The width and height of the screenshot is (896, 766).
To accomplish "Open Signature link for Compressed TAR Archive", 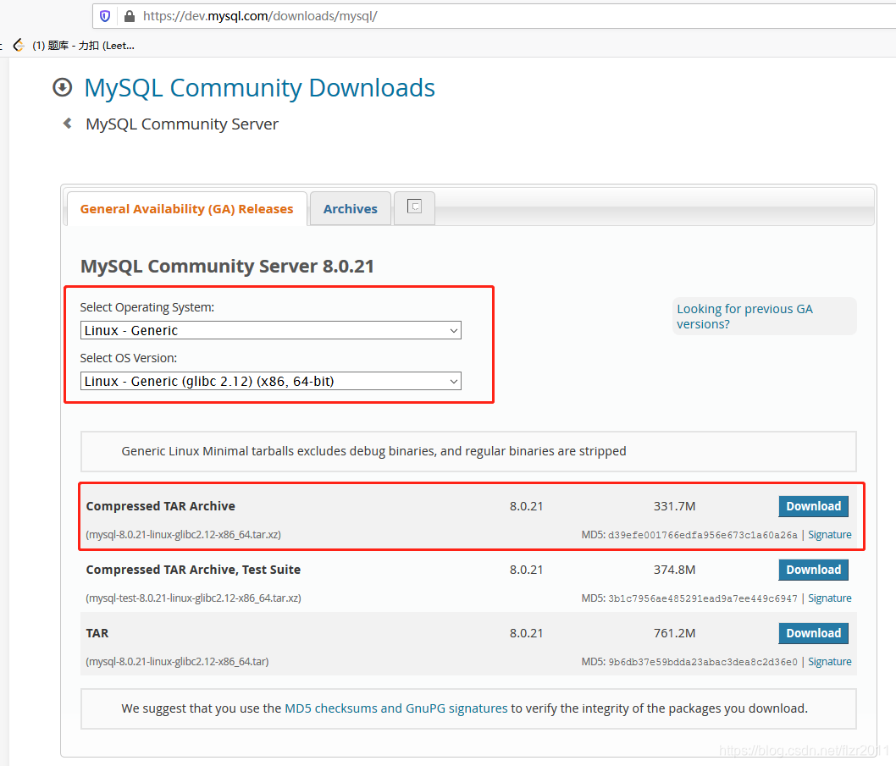I will [829, 535].
